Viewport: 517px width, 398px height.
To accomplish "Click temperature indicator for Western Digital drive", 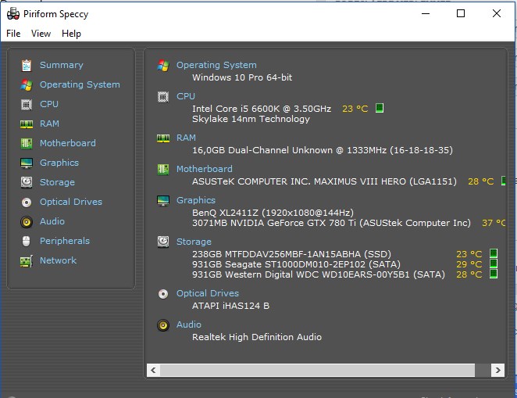I will pyautogui.click(x=494, y=274).
